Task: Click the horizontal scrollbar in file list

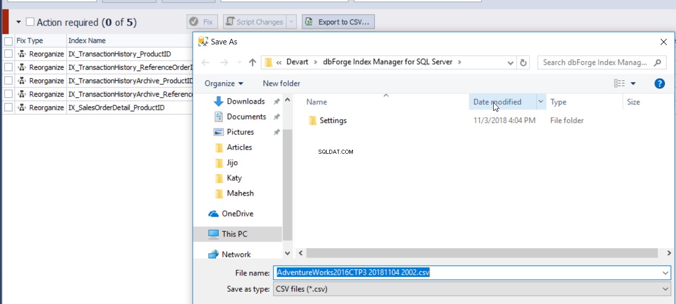Action: 481,253
